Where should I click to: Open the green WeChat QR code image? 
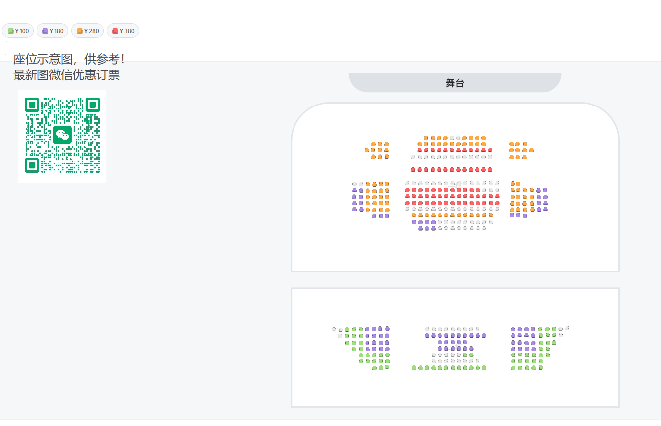(62, 136)
